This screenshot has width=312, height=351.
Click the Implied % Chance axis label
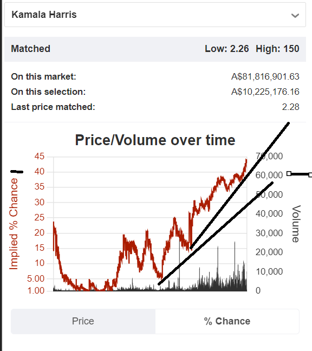(14, 224)
